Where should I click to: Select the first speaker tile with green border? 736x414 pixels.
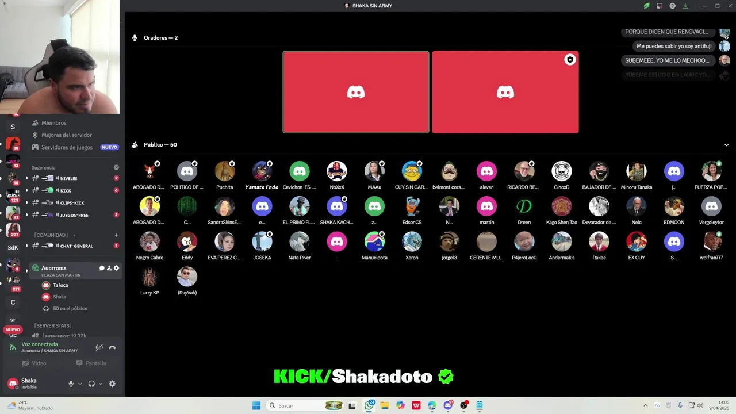356,92
